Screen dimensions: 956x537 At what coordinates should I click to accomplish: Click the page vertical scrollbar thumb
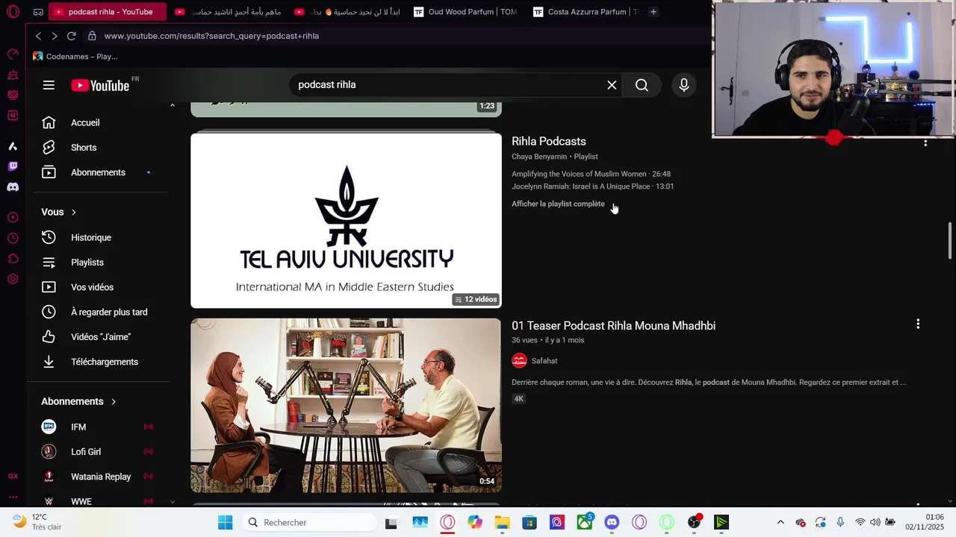951,240
